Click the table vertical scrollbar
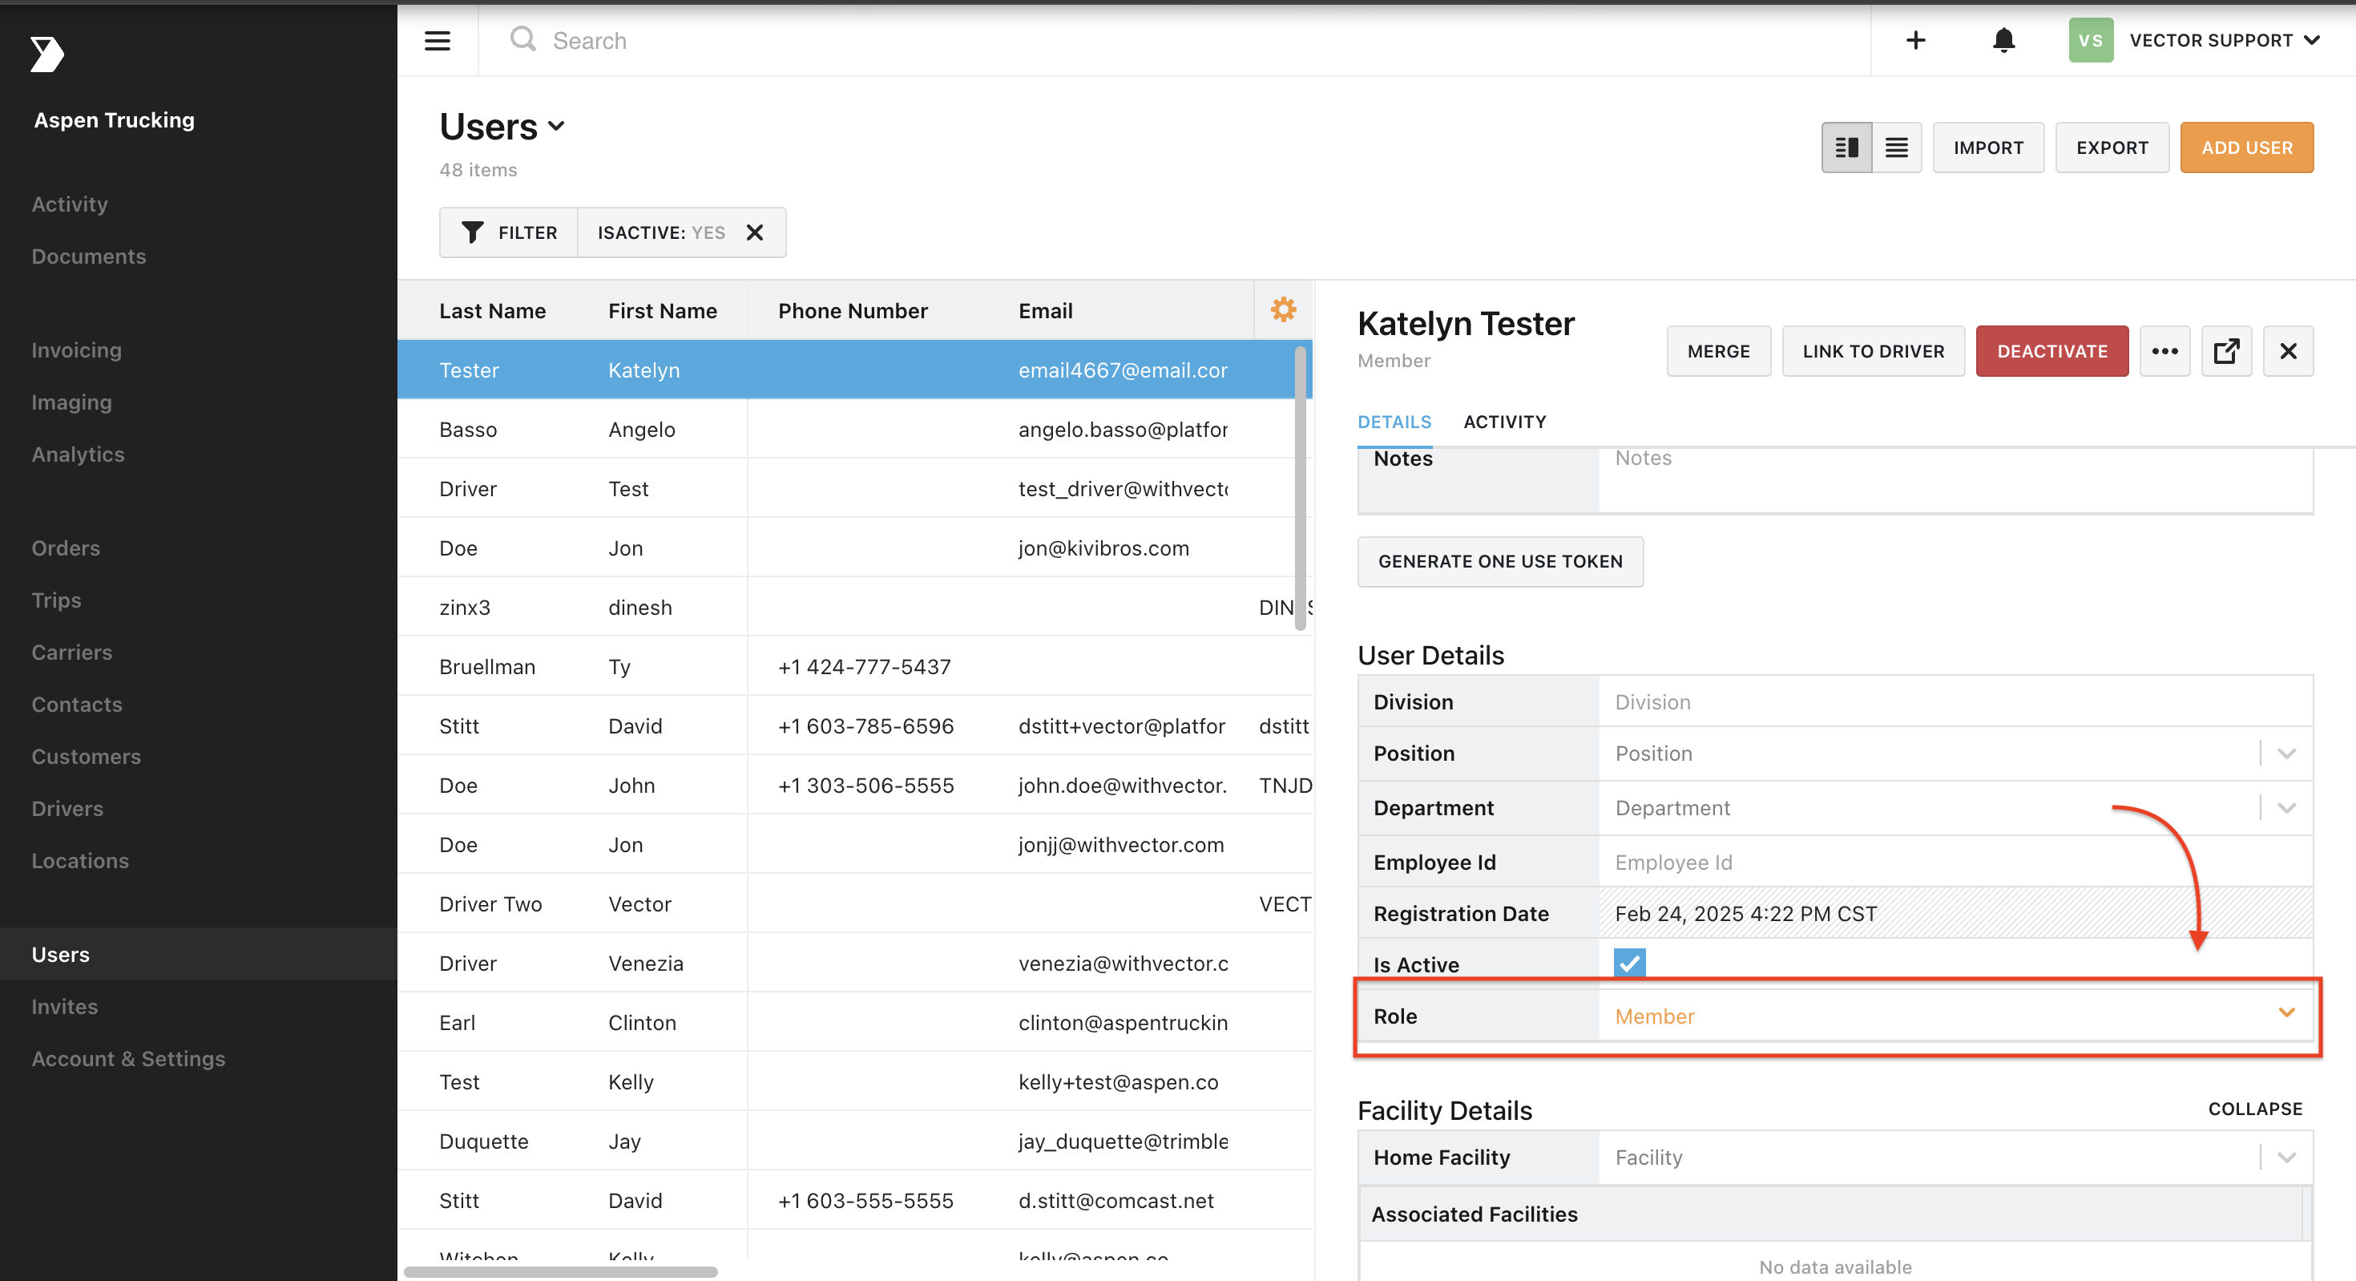Viewport: 2356px width, 1281px height. (x=1300, y=489)
